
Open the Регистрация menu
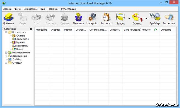[x=68, y=9]
